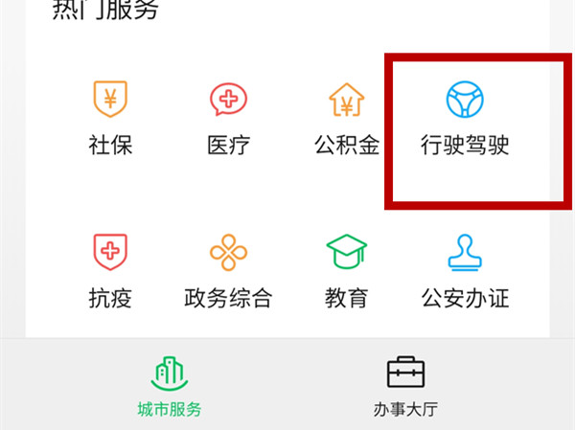The width and height of the screenshot is (575, 430).
Task: Switch to the 城市服务 tab
Action: click(170, 387)
